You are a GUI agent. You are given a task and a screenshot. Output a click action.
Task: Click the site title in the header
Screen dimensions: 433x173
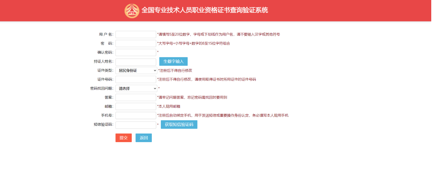[x=205, y=10]
